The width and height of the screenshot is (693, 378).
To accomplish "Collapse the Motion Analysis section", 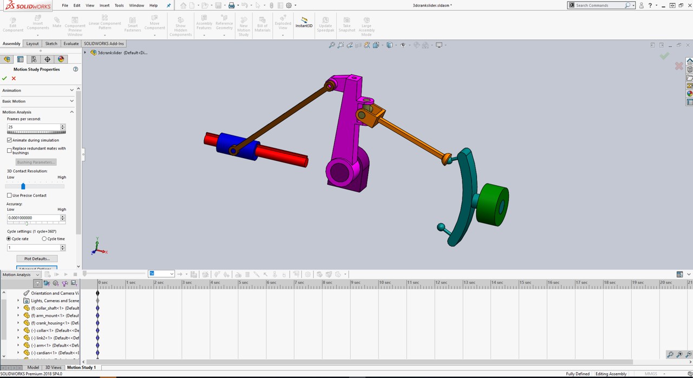I will pyautogui.click(x=71, y=112).
